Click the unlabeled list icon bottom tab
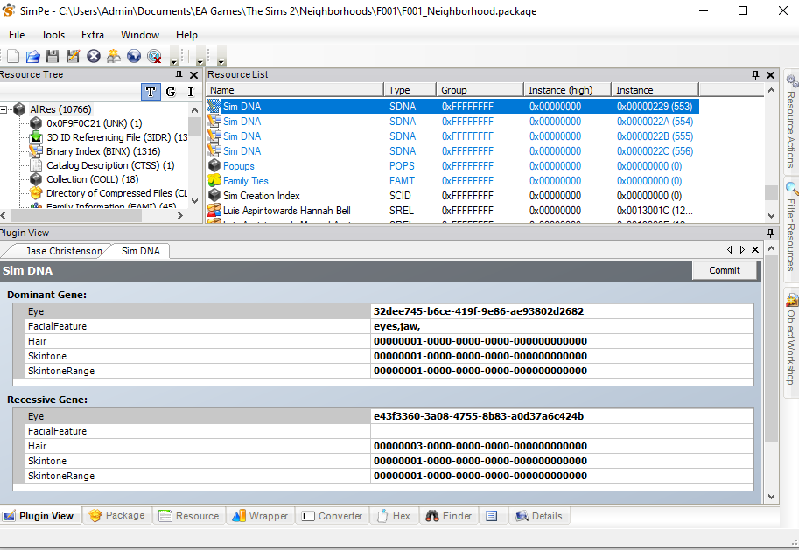The width and height of the screenshot is (799, 550). tap(492, 516)
